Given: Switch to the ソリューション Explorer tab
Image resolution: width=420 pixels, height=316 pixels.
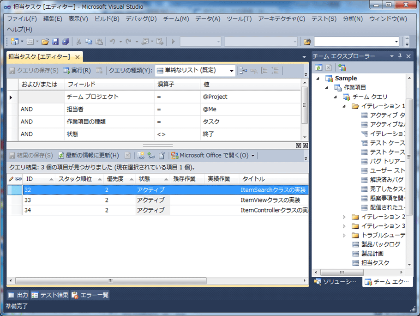Looking at the screenshot, I should tap(336, 282).
